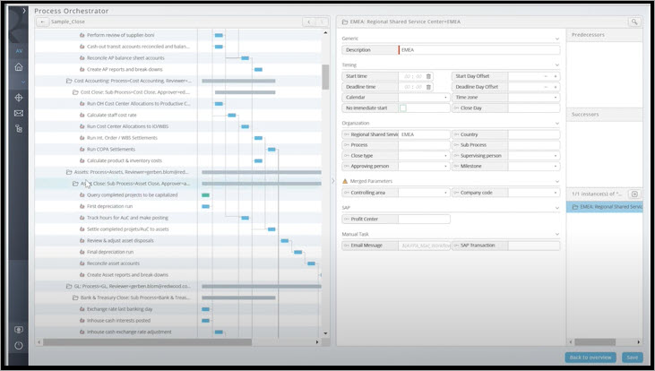Click key icon beside Close Day
655x371 pixels.
tap(456, 108)
